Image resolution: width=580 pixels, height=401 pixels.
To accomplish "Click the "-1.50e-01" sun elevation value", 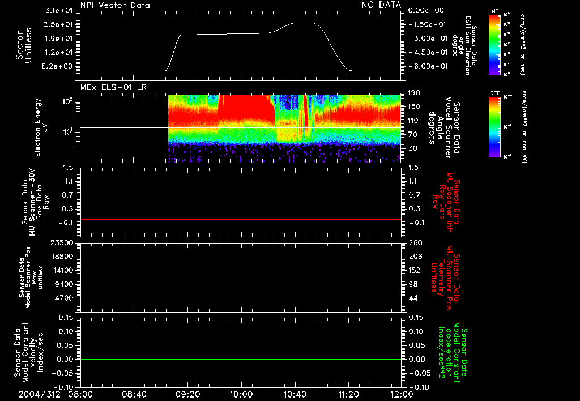I will pos(428,24).
